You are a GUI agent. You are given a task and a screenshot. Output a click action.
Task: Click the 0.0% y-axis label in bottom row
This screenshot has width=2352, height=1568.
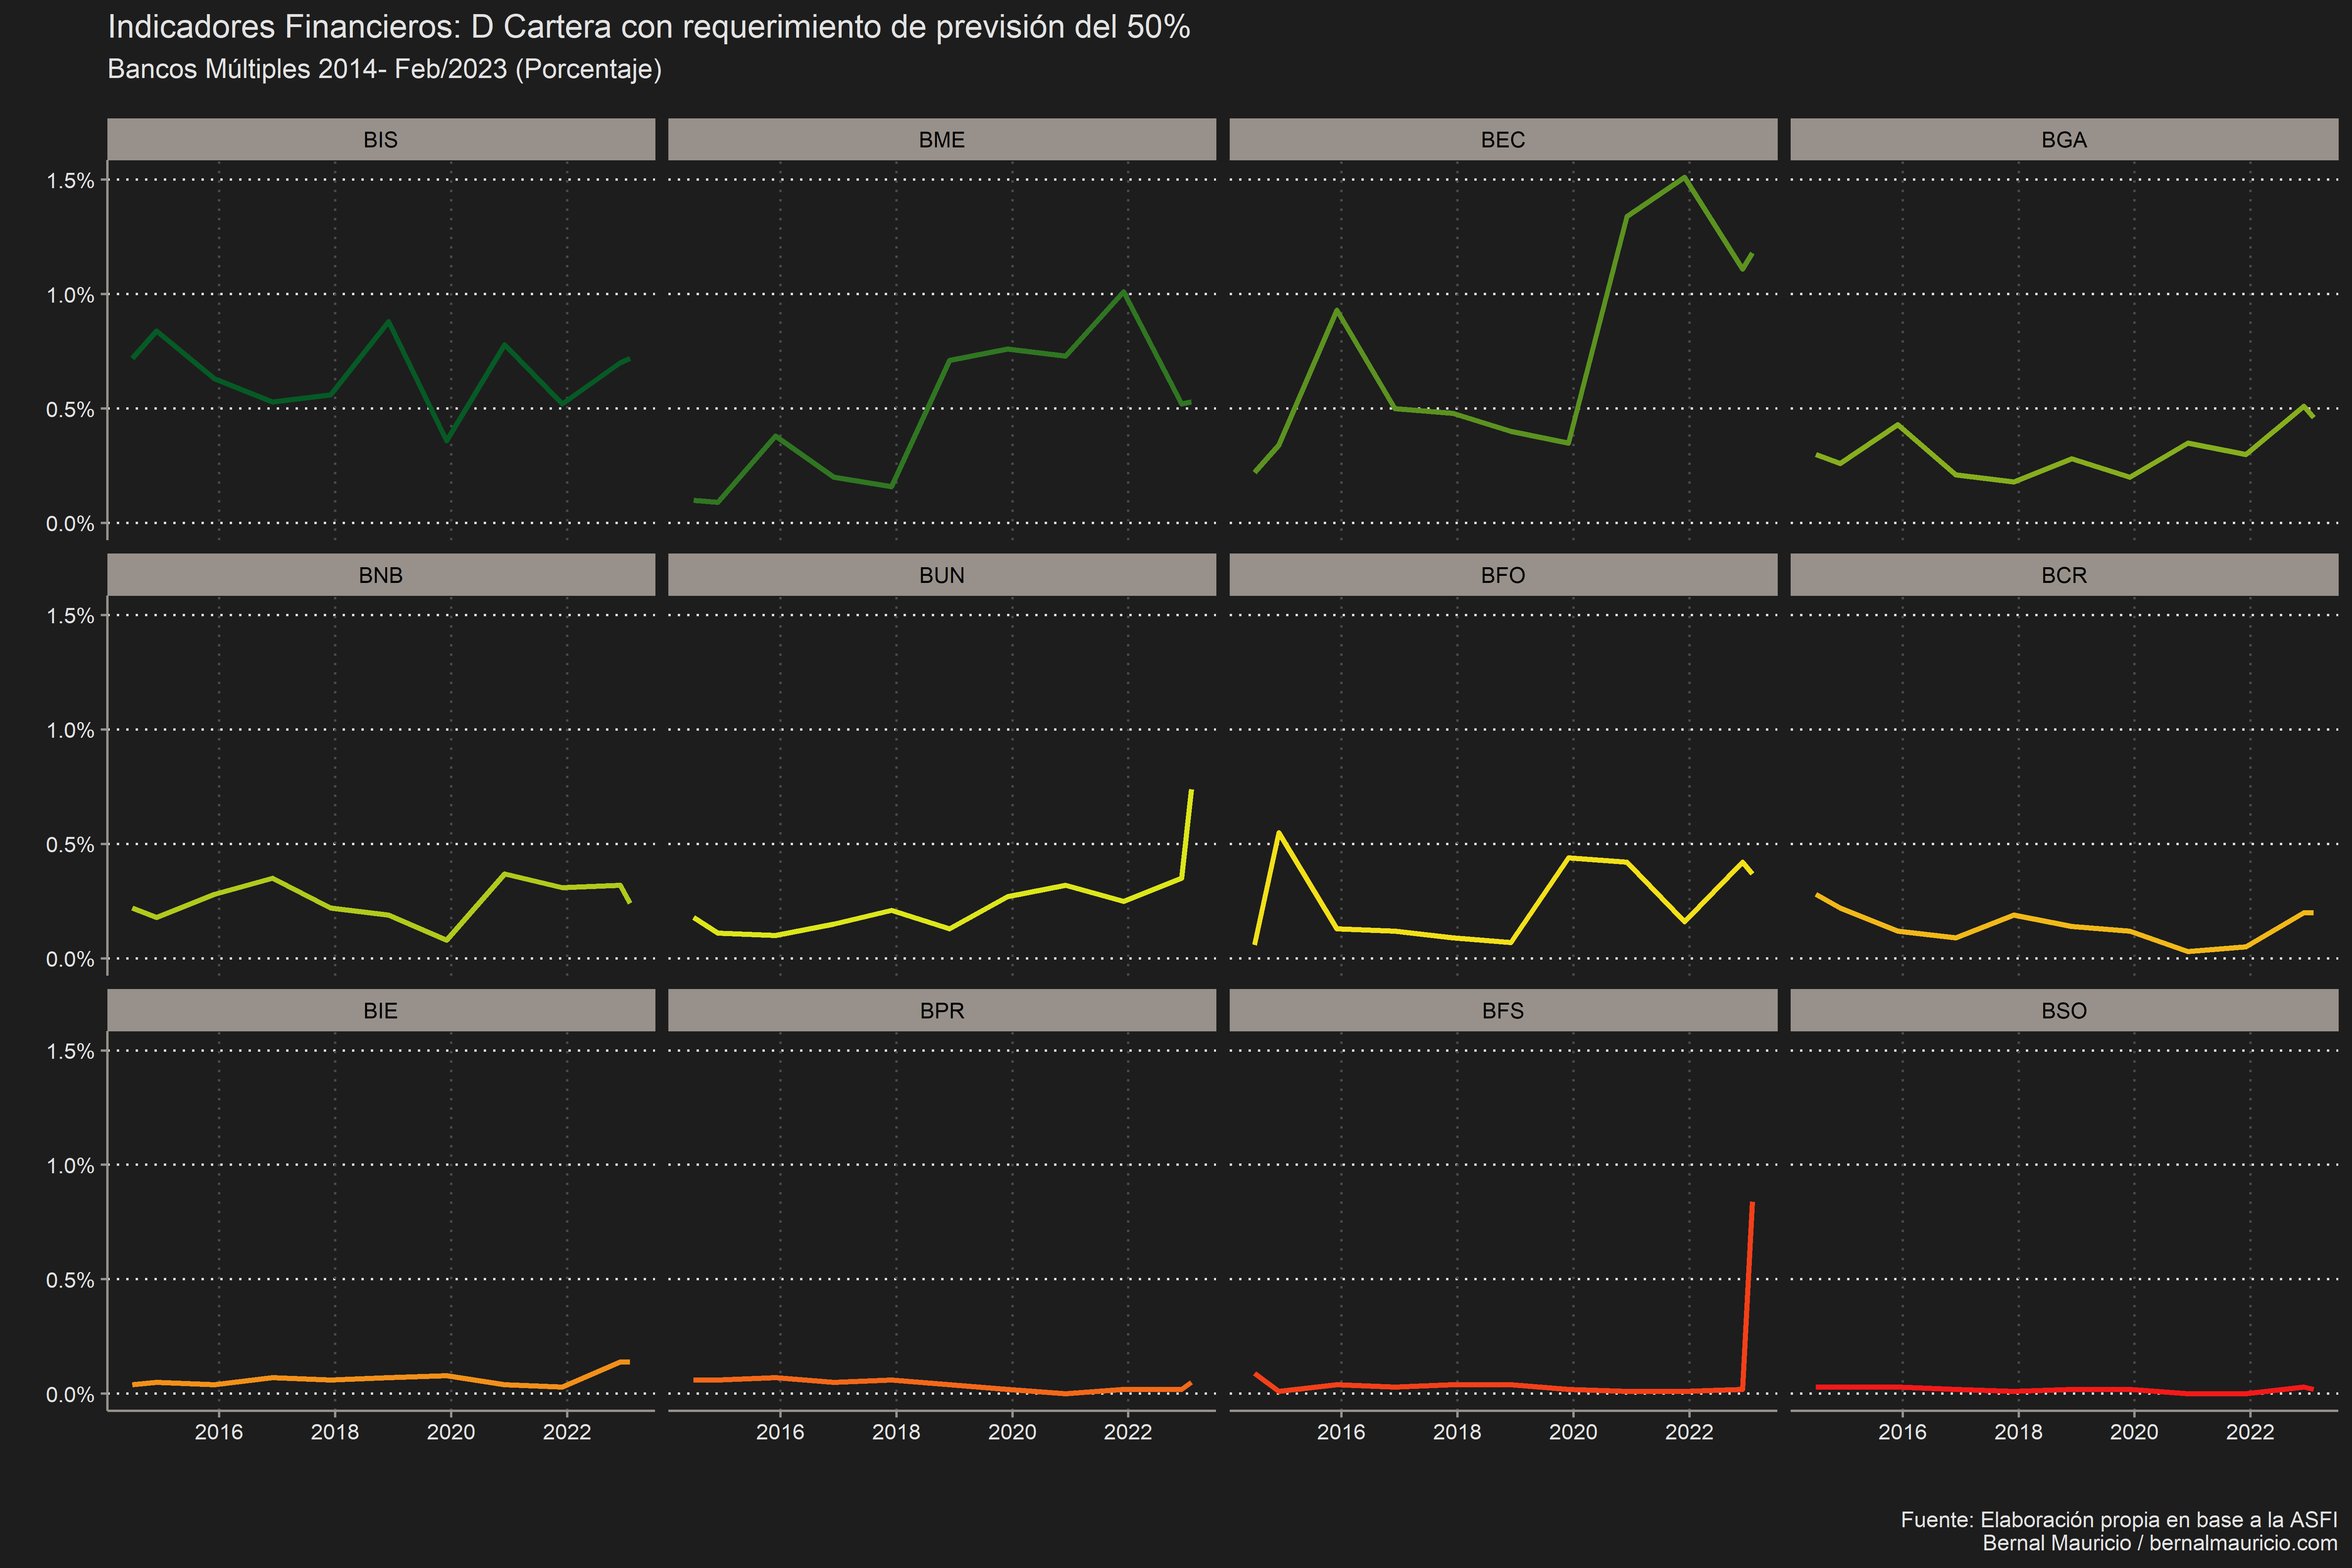pos(70,1394)
